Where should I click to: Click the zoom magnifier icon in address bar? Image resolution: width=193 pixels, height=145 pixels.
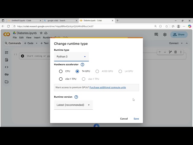(x=156, y=26)
